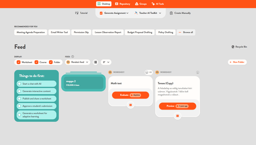Uncheck the Worksheet display checkbox
The height and width of the screenshot is (145, 256).
[19, 62]
